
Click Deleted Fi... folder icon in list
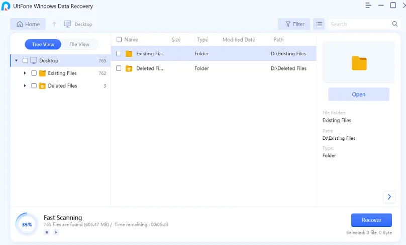pos(129,68)
